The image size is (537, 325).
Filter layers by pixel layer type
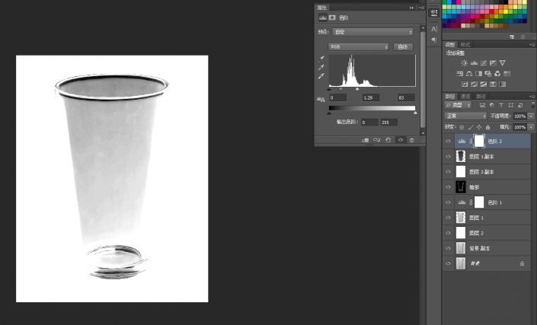tap(483, 105)
